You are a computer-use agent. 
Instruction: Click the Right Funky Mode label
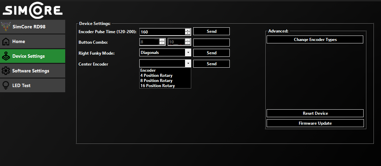pos(97,53)
